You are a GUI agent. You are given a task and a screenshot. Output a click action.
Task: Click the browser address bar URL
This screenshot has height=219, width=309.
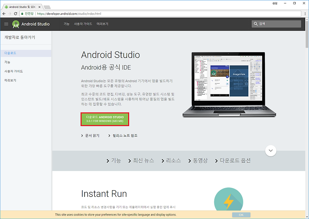(69, 14)
